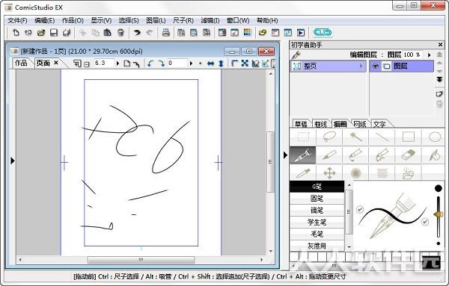Expand layer opacity arrow next to 100 %
449x286 pixels.
click(429, 55)
